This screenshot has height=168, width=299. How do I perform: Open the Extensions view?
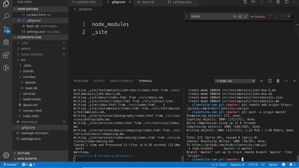point(6,55)
